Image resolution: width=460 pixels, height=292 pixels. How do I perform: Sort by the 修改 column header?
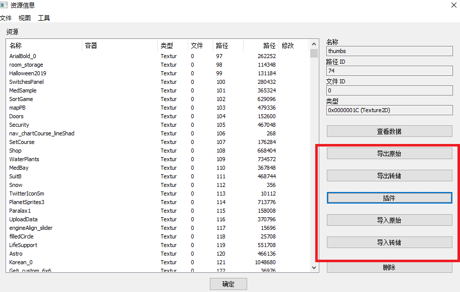point(294,45)
